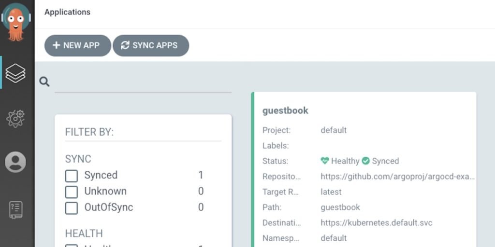Open the Documentation book icon
Image resolution: width=495 pixels, height=247 pixels.
(x=15, y=210)
